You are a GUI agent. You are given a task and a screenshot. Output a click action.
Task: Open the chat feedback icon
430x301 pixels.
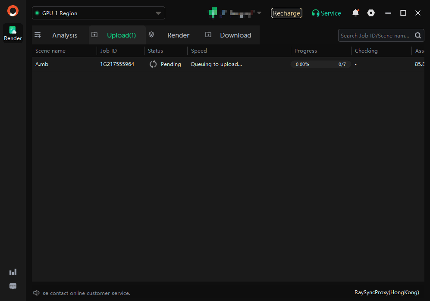pyautogui.click(x=13, y=286)
